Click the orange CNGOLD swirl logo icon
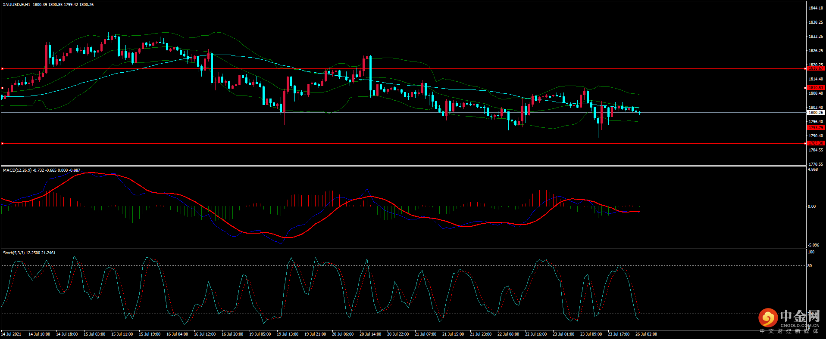This screenshot has width=826, height=339. tap(768, 318)
